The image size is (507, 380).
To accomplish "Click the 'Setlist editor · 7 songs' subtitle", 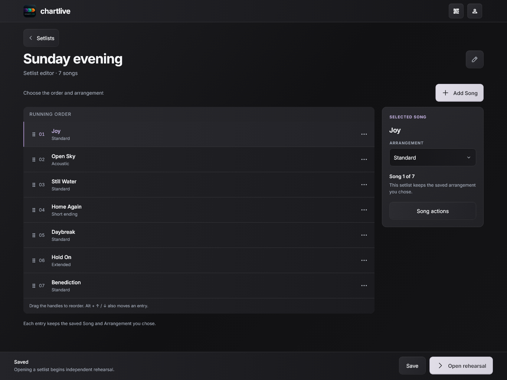I will (50, 73).
